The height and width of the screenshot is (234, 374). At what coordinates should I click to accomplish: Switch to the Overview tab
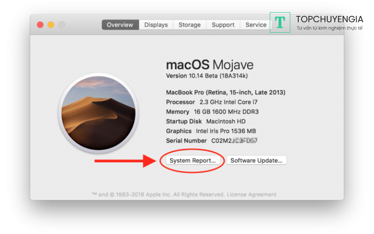point(120,25)
